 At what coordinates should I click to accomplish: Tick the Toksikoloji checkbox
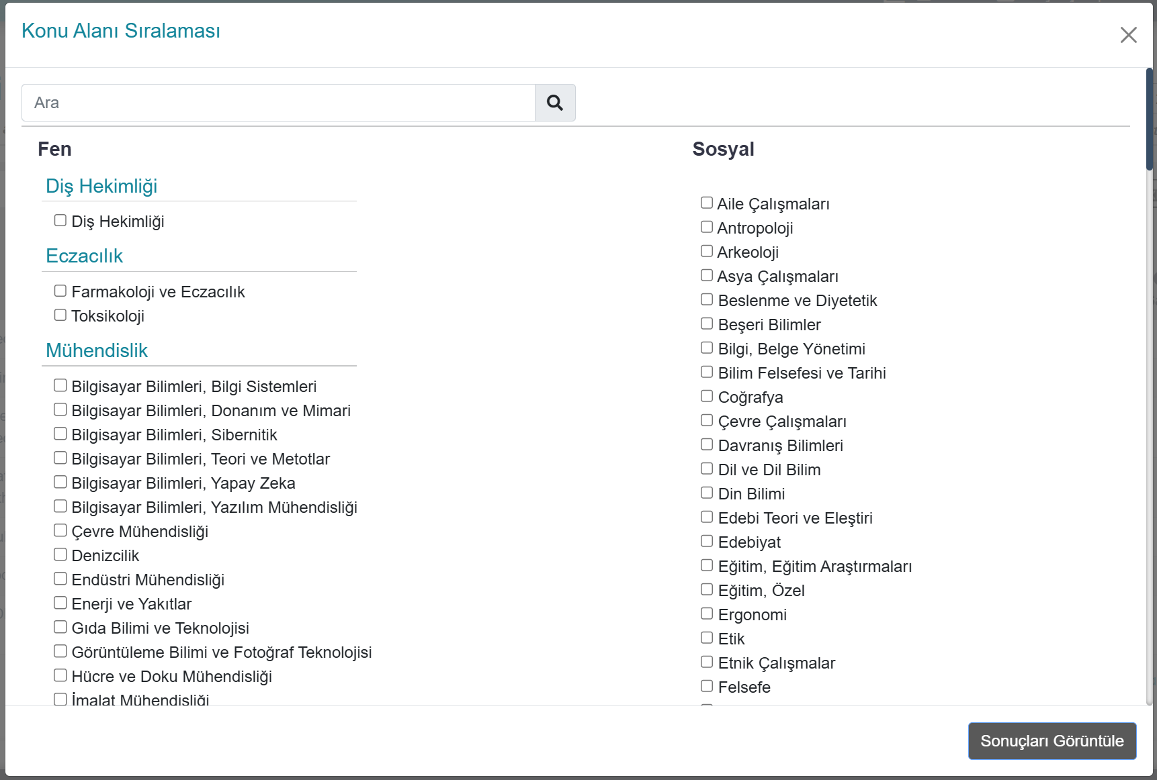point(60,315)
